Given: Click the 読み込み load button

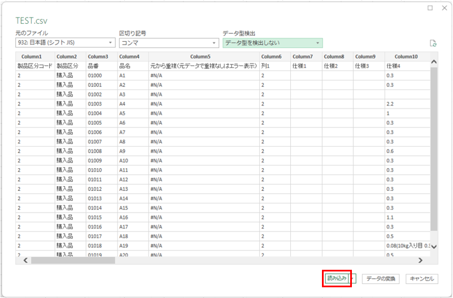Looking at the screenshot, I should 336,279.
